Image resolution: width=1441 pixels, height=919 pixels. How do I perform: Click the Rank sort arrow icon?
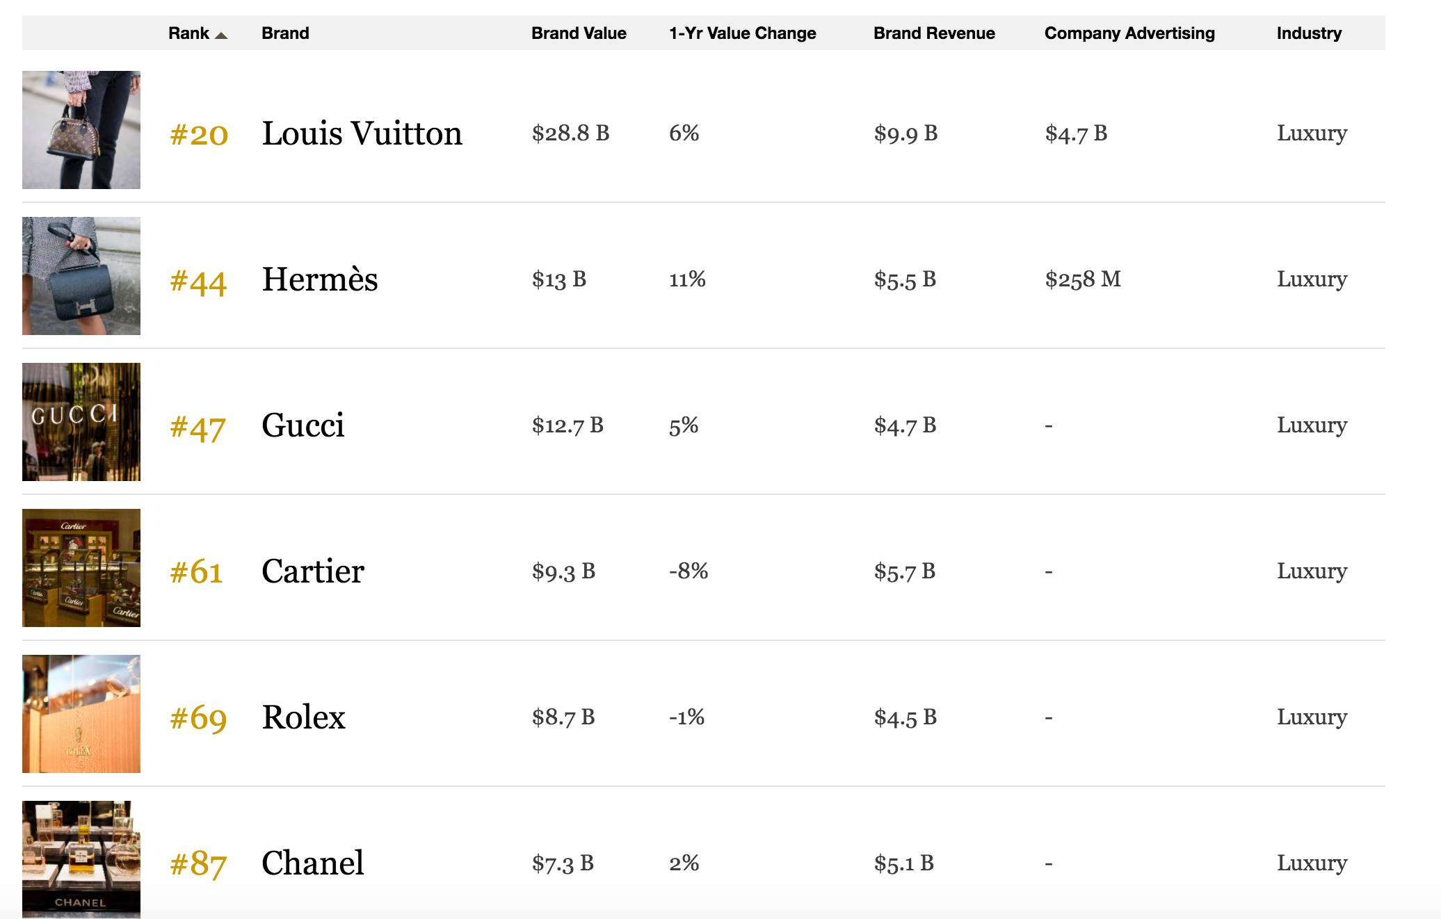(221, 35)
